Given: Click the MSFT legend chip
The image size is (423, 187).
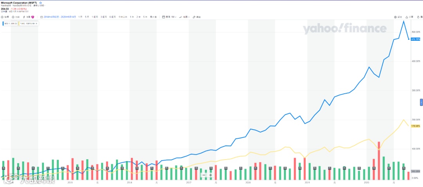Looking at the screenshot, I should tap(10, 24).
